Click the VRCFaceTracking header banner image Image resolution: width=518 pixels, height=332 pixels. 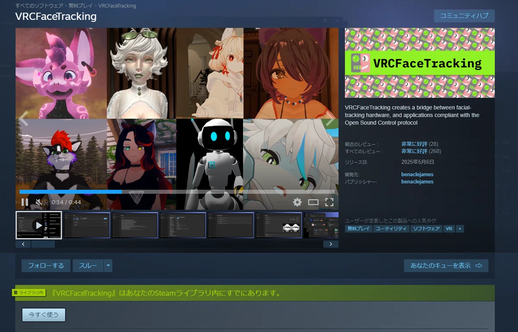(x=420, y=63)
